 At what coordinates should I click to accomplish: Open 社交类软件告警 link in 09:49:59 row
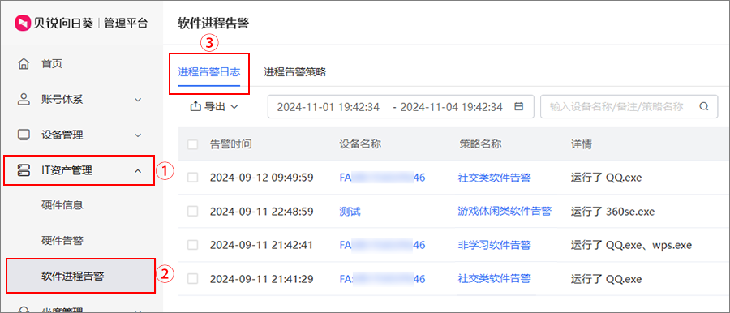pos(494,177)
